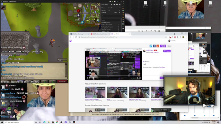
Task: Click the game chatbox scrollbar
Action: pyautogui.click(x=66, y=70)
